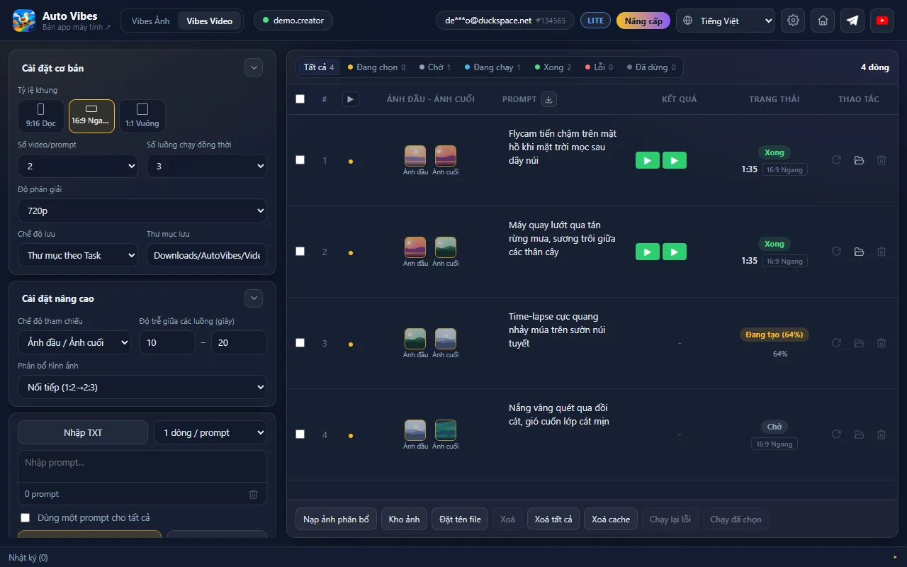This screenshot has height=567, width=907.
Task: Enable 'Dùng một prompt cho tất cả'
Action: pyautogui.click(x=26, y=518)
